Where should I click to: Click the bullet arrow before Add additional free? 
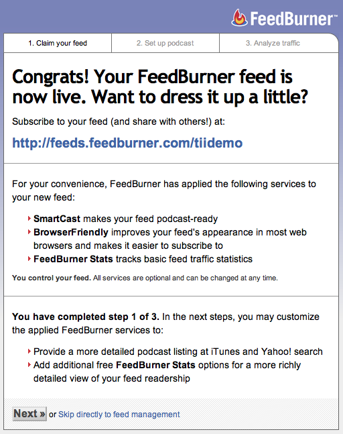coord(29,364)
